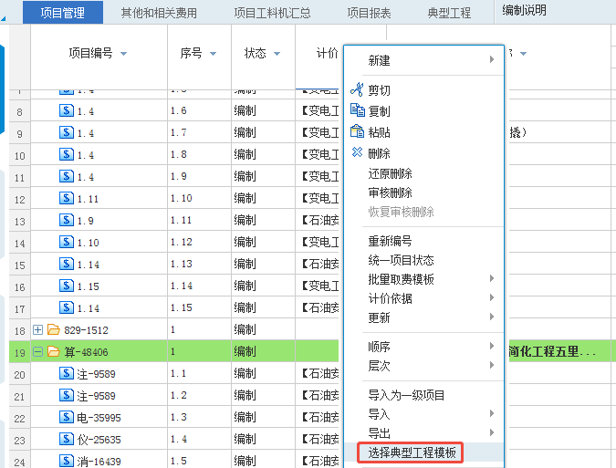
Task: Open the 项目编号 column filter dropdown
Action: click(x=124, y=54)
